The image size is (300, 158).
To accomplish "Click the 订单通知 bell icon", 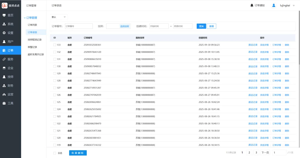I will pos(252,5).
